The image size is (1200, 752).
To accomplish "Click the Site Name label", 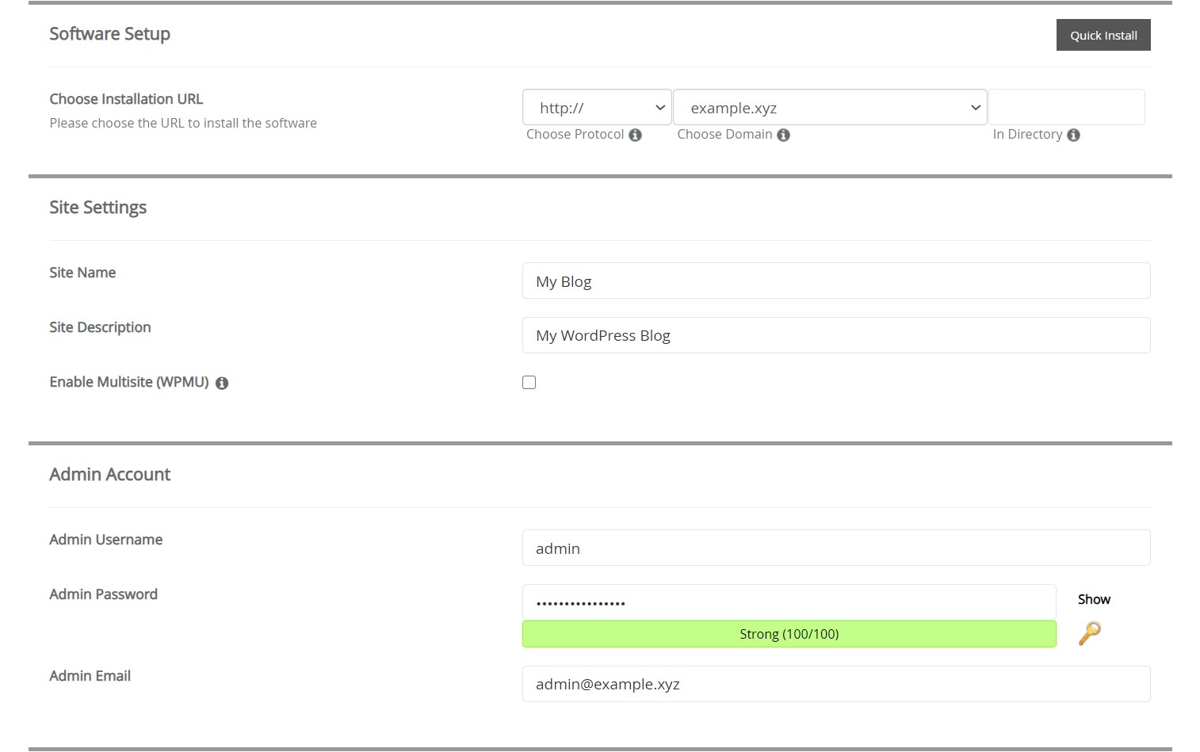I will pos(82,273).
